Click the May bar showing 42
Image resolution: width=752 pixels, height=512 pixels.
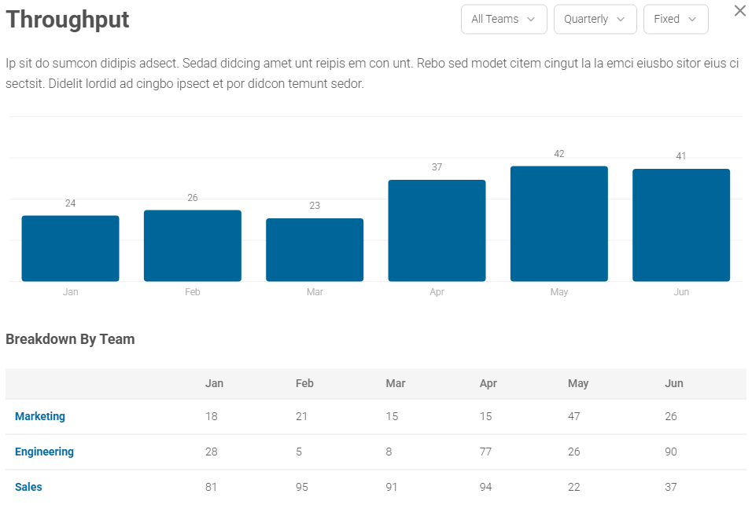tap(558, 224)
